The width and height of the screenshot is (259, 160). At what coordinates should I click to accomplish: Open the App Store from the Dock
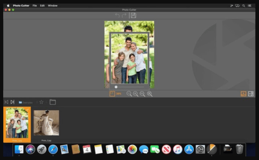click(189, 149)
